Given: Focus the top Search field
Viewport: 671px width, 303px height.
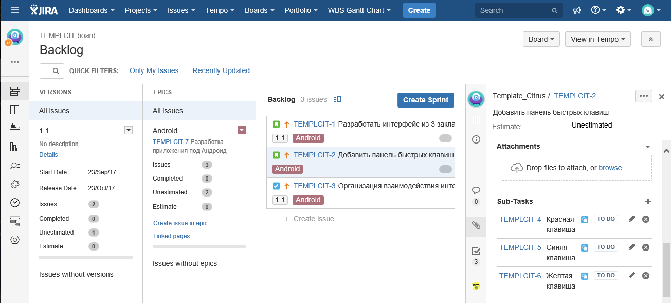Looking at the screenshot, I should pyautogui.click(x=518, y=10).
